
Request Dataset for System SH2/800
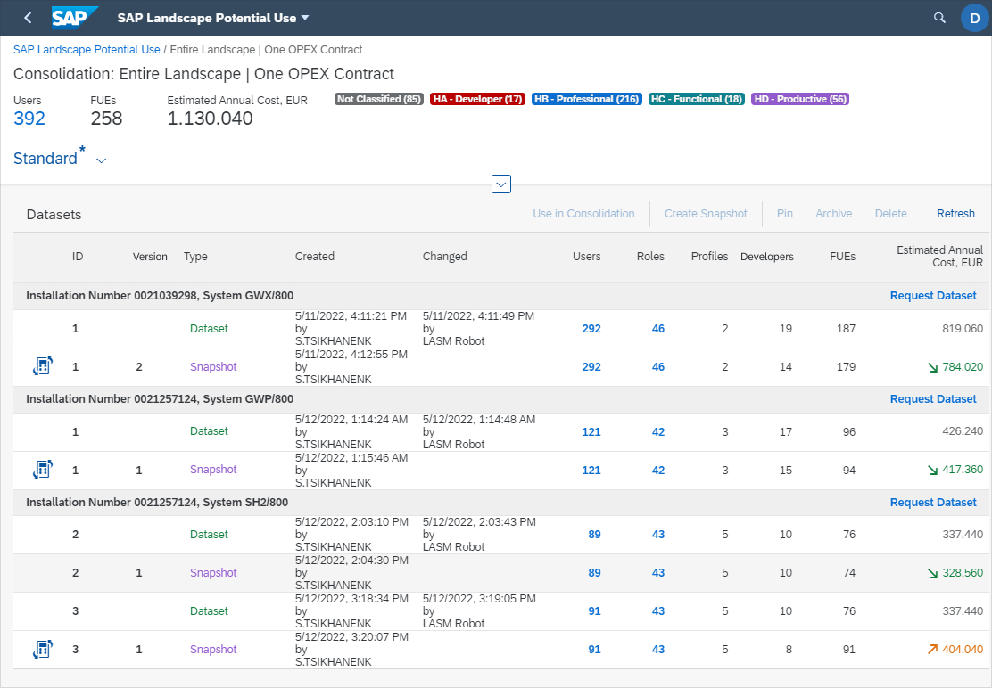pyautogui.click(x=933, y=503)
